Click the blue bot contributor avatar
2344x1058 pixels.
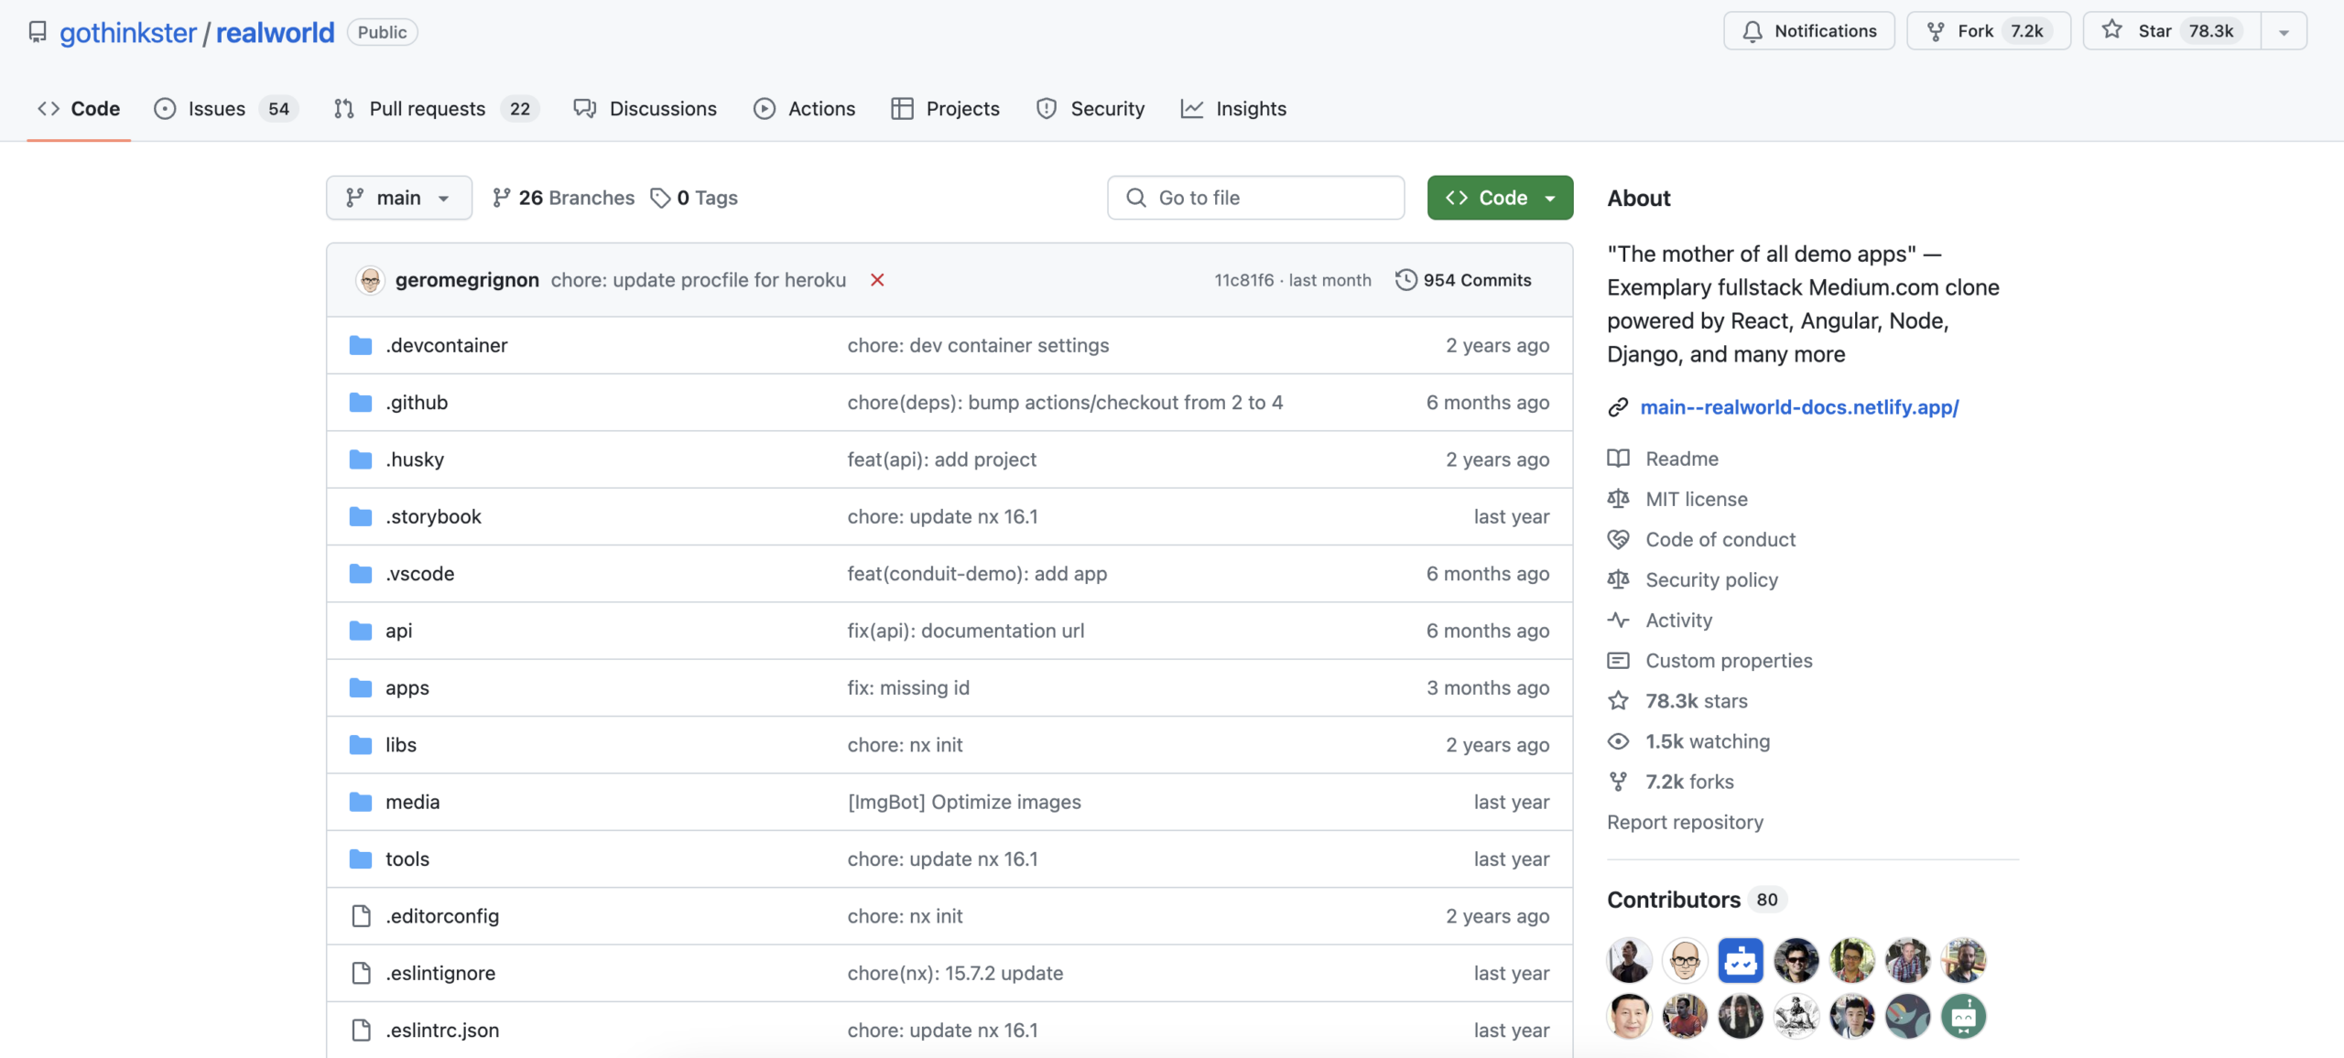click(1740, 960)
